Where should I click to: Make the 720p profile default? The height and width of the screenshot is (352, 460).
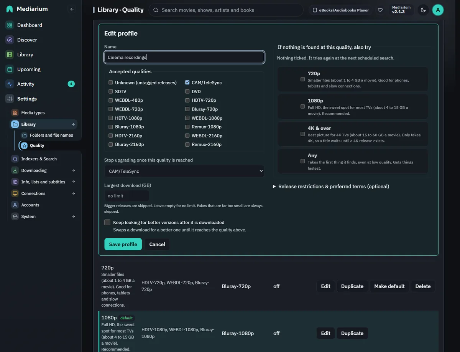point(389,286)
